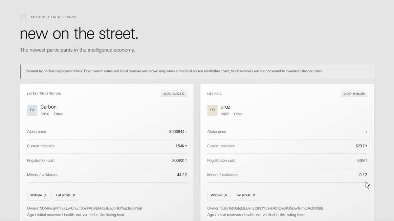Click the BLOCK 9,210,632 badge
Screen dimensions: 394x221
click(x=174, y=94)
